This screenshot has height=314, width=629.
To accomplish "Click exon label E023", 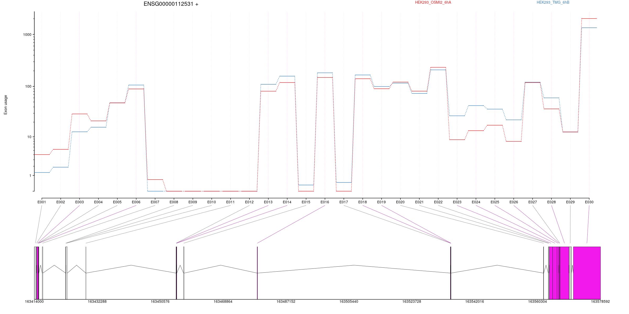I will [x=457, y=202].
